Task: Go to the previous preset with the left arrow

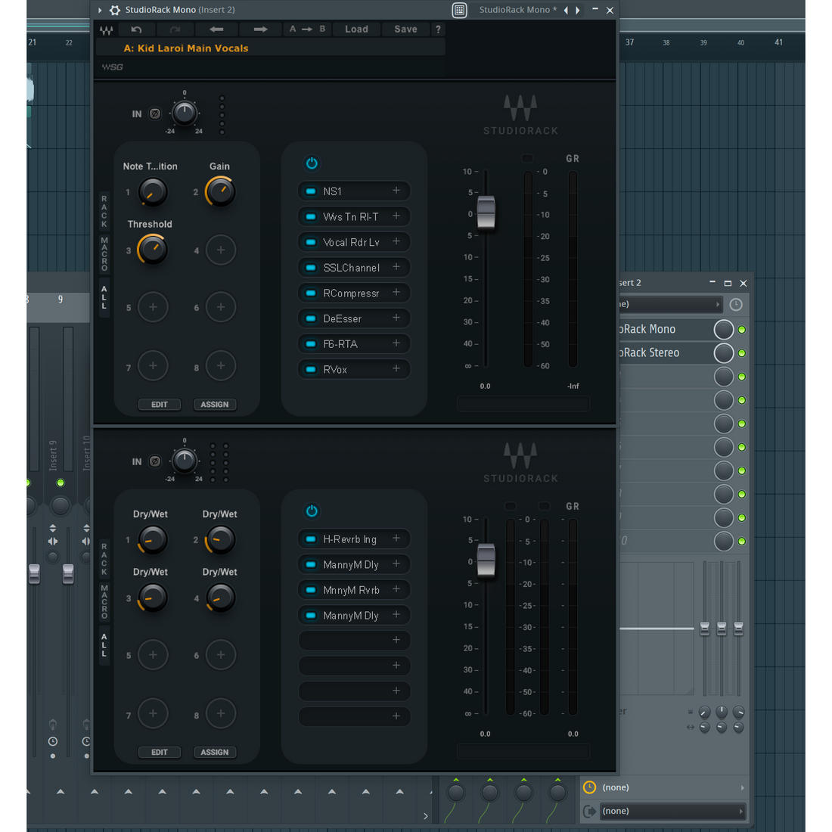Action: tap(216, 29)
